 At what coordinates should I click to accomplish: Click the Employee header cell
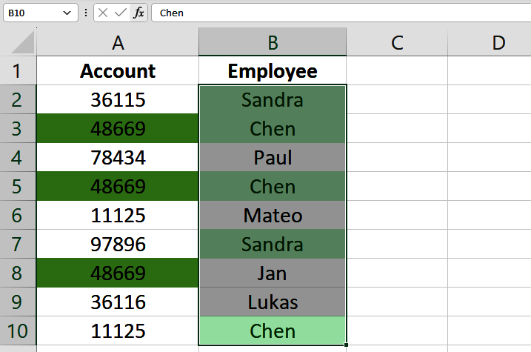coord(273,71)
